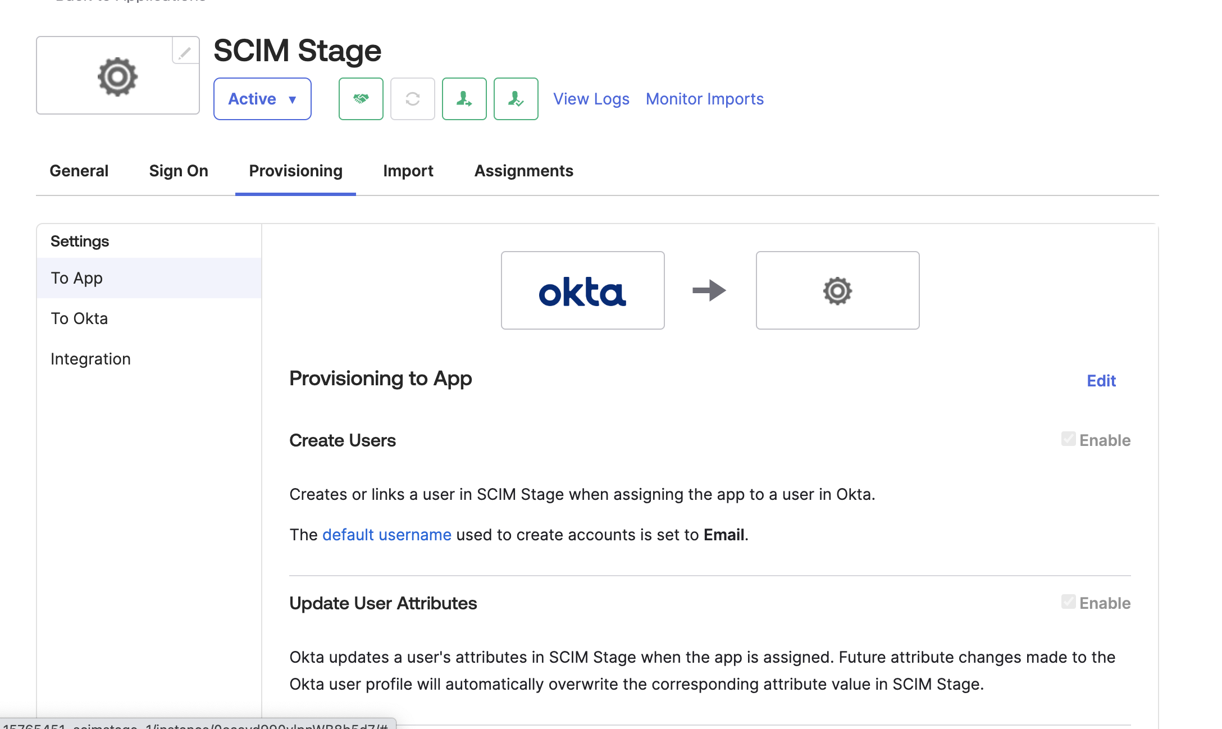
Task: Click the Okta logo box
Action: point(582,290)
